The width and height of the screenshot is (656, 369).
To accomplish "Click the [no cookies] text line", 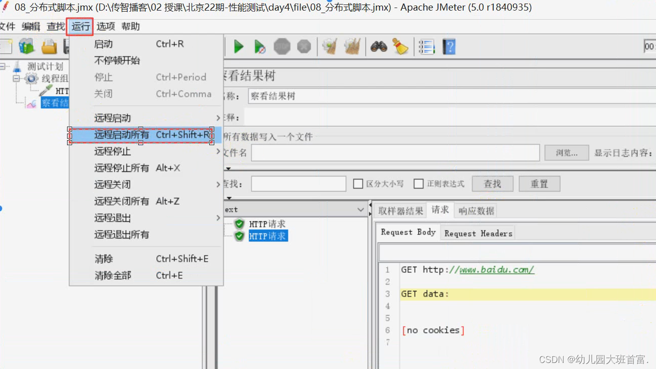I will click(x=433, y=330).
